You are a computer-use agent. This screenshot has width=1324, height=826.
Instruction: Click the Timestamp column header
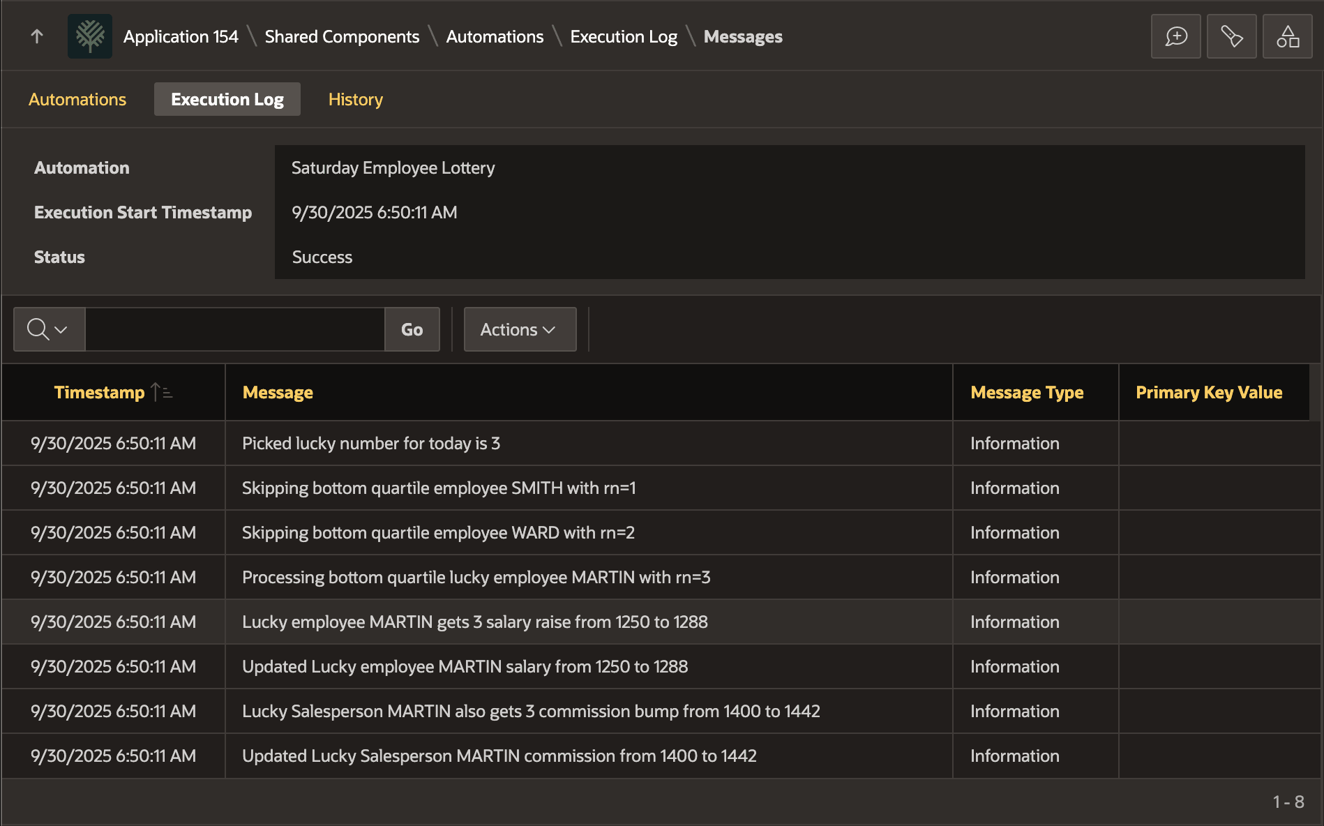(x=99, y=392)
